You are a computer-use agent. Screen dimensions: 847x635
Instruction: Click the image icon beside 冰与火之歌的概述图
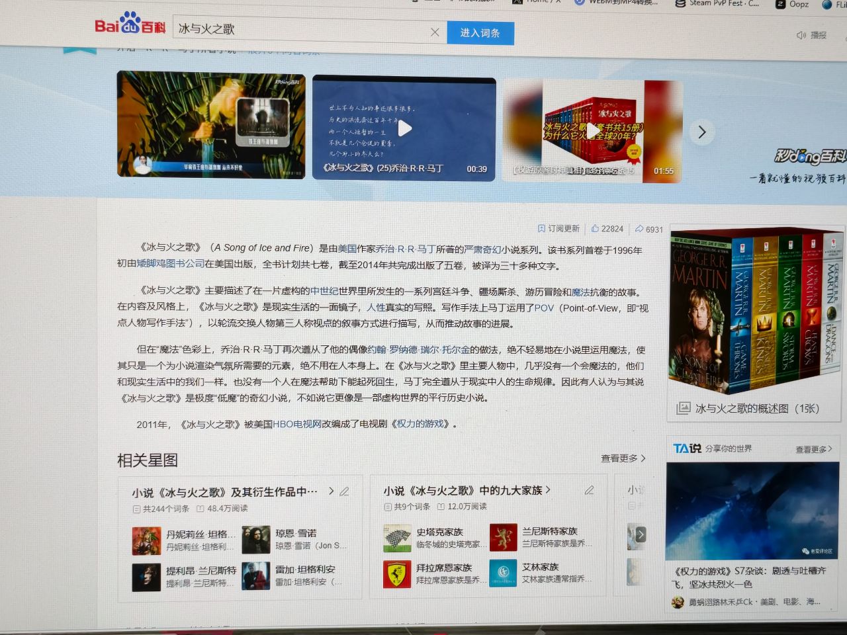click(683, 409)
